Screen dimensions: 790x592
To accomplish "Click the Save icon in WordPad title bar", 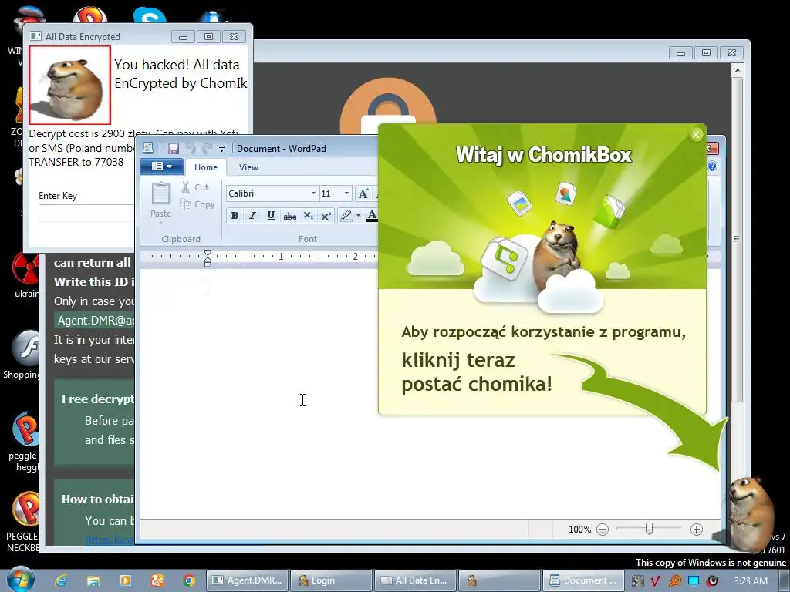I will [x=174, y=149].
